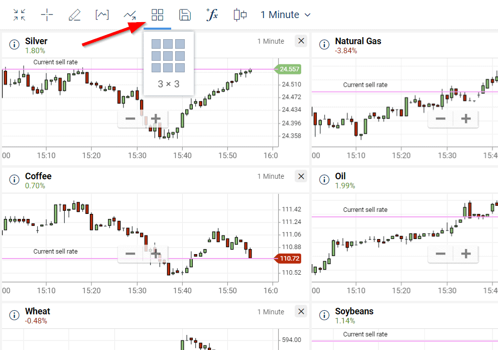Expand the 1 Minute timeframe dropdown
This screenshot has height=350, width=498.
(285, 15)
